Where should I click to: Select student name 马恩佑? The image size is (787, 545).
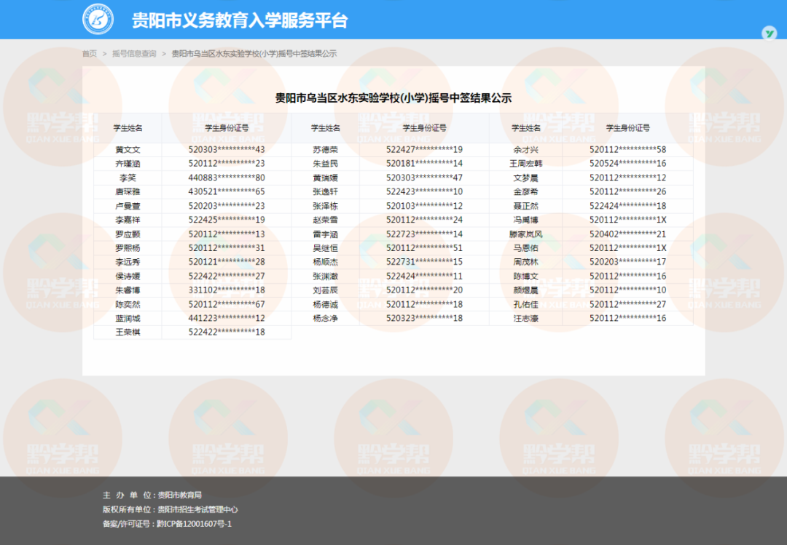(525, 247)
